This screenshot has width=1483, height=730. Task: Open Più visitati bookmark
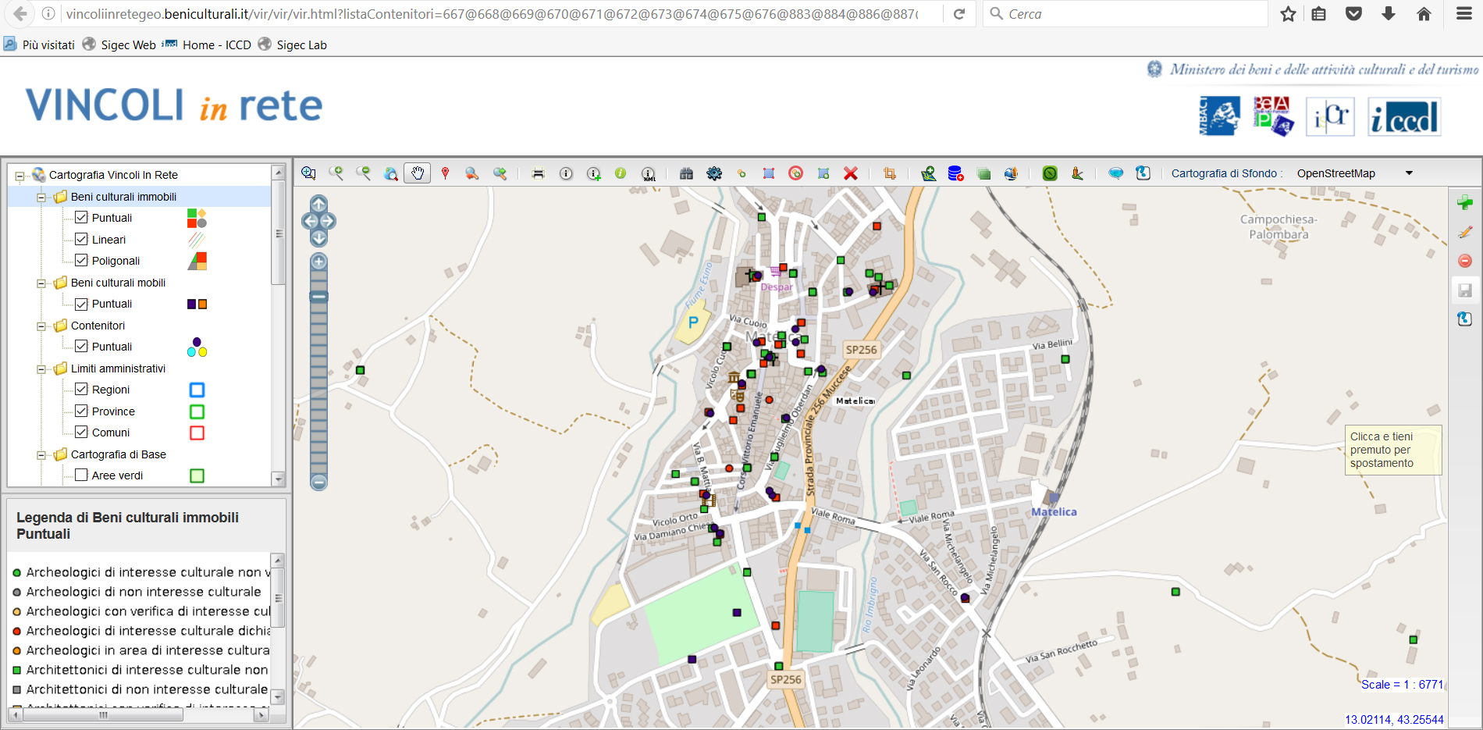tap(39, 45)
